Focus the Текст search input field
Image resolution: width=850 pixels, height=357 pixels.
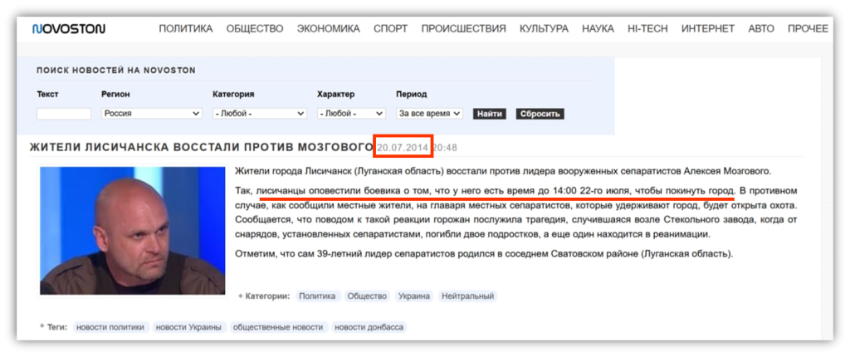click(64, 114)
